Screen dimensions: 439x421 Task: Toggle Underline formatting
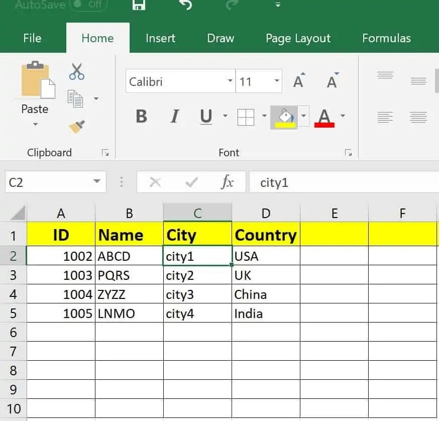[x=206, y=116]
